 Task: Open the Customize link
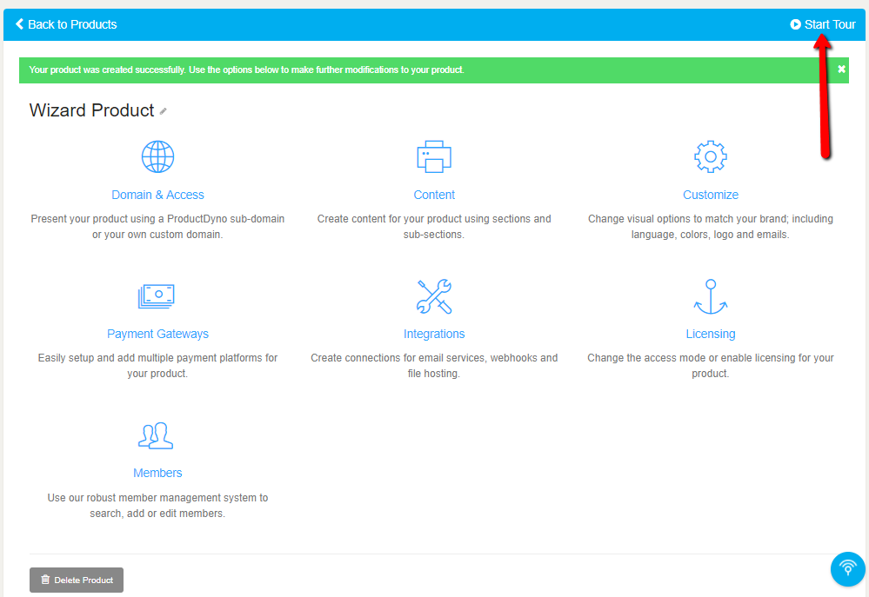711,195
